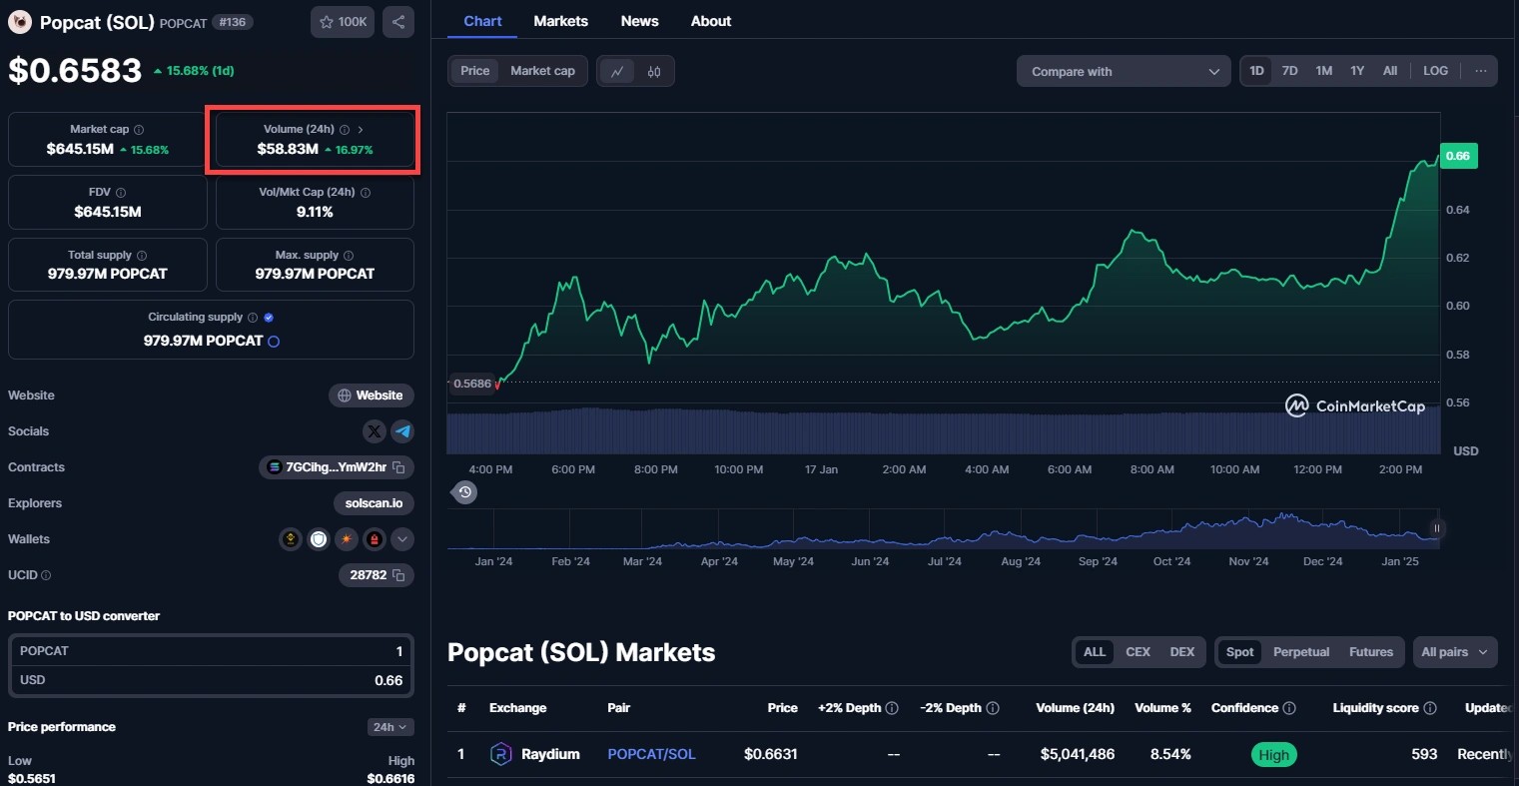Open the X (Twitter) social icon
1519x786 pixels.
point(375,431)
